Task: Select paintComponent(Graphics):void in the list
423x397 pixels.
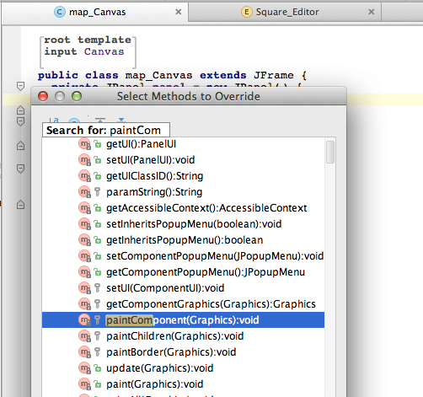Action: click(183, 320)
